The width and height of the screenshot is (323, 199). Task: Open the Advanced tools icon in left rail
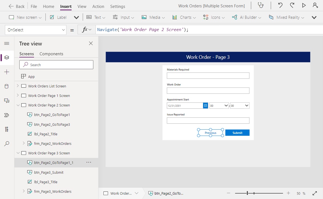pyautogui.click(x=7, y=129)
